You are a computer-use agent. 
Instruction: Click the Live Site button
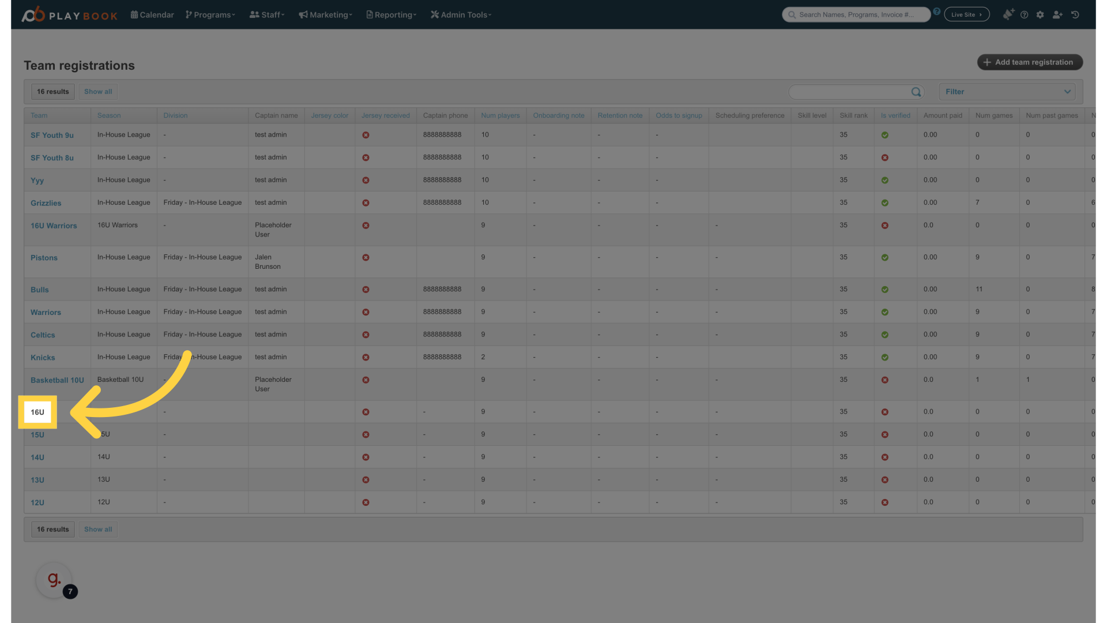pyautogui.click(x=967, y=15)
